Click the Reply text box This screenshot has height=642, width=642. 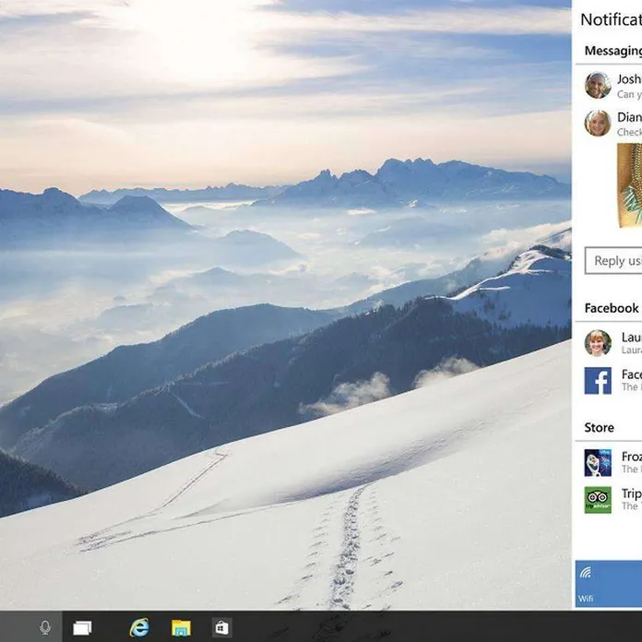pos(614,261)
